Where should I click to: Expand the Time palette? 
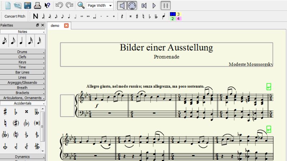(x=23, y=67)
